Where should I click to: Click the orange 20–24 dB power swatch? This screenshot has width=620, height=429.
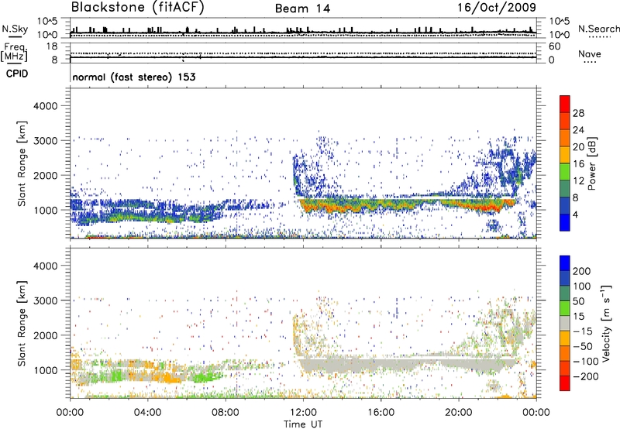click(x=565, y=138)
